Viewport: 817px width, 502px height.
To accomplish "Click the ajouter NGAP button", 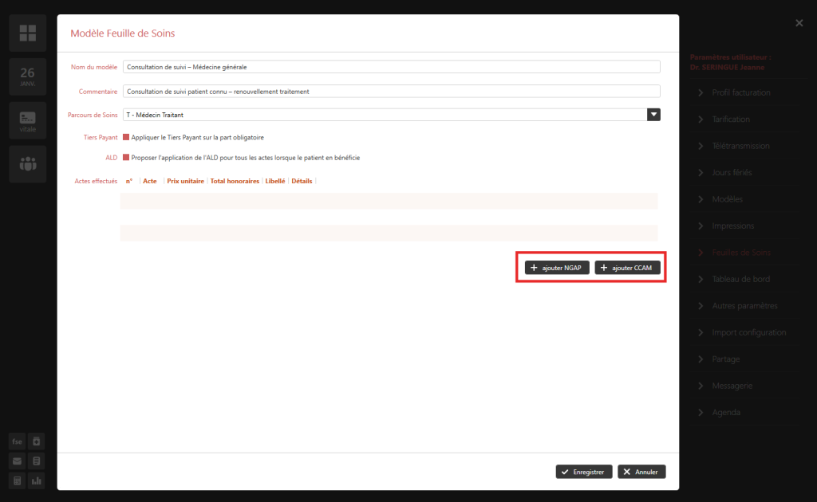I will coord(557,268).
